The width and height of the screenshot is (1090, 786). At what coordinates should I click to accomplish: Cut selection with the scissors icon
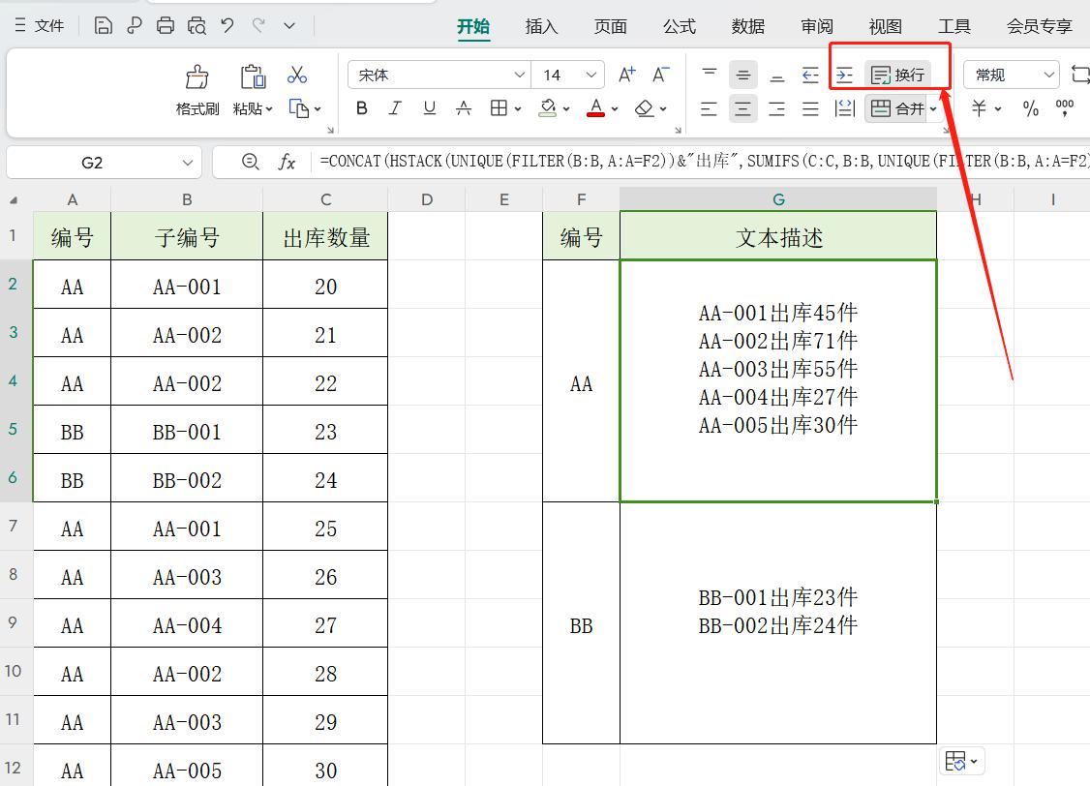pyautogui.click(x=297, y=75)
